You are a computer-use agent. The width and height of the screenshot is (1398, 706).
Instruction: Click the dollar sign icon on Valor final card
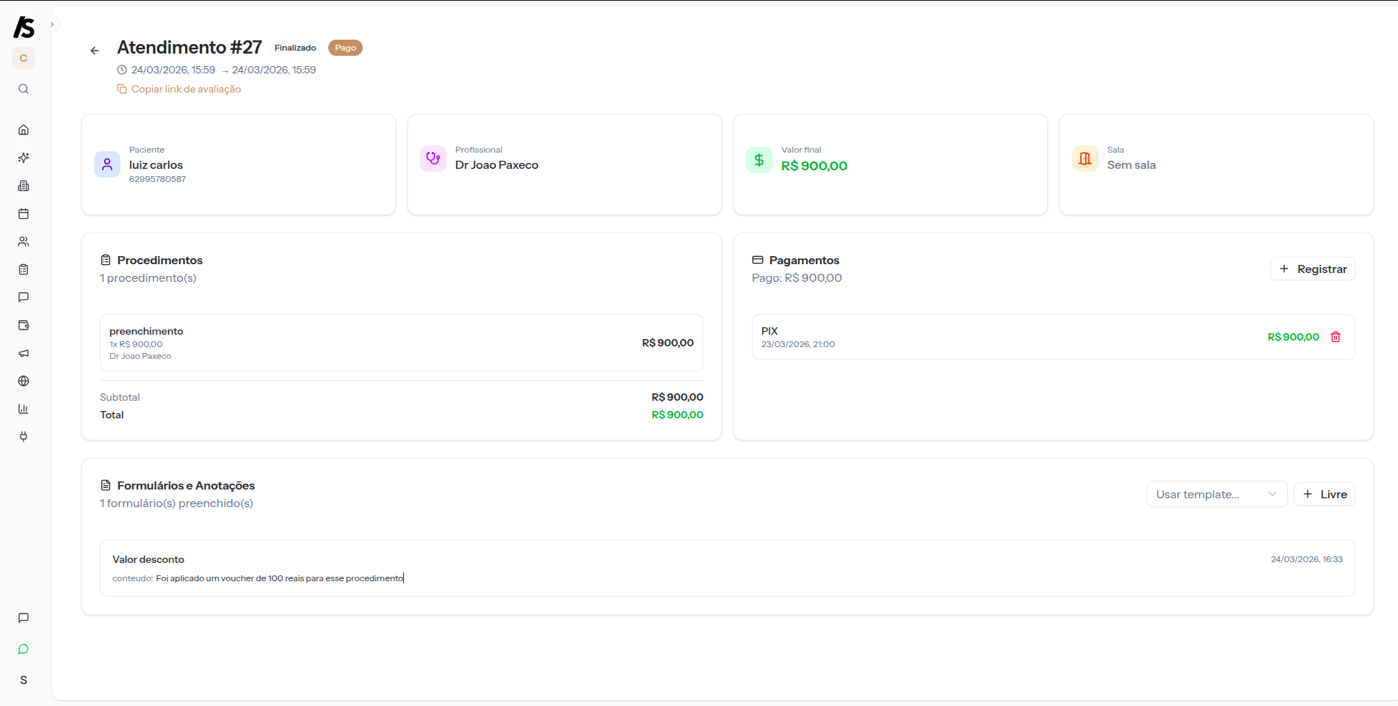[759, 160]
